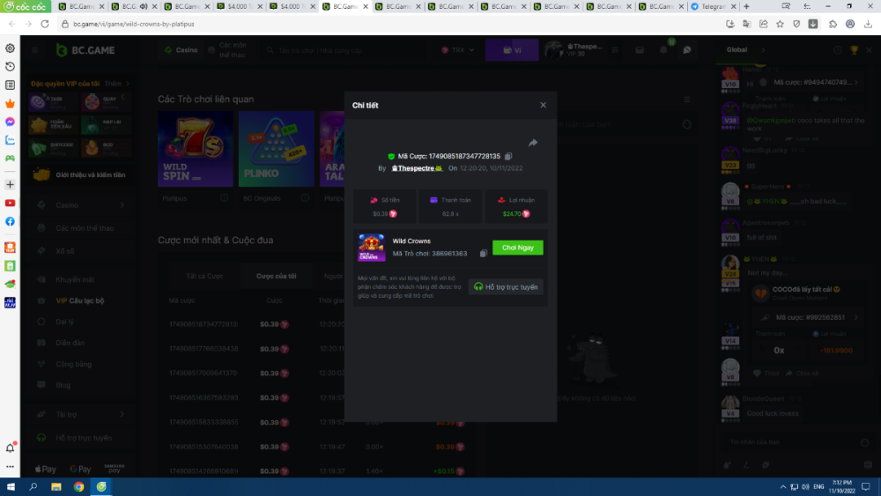Add new item with sidebar plus icon

point(10,185)
